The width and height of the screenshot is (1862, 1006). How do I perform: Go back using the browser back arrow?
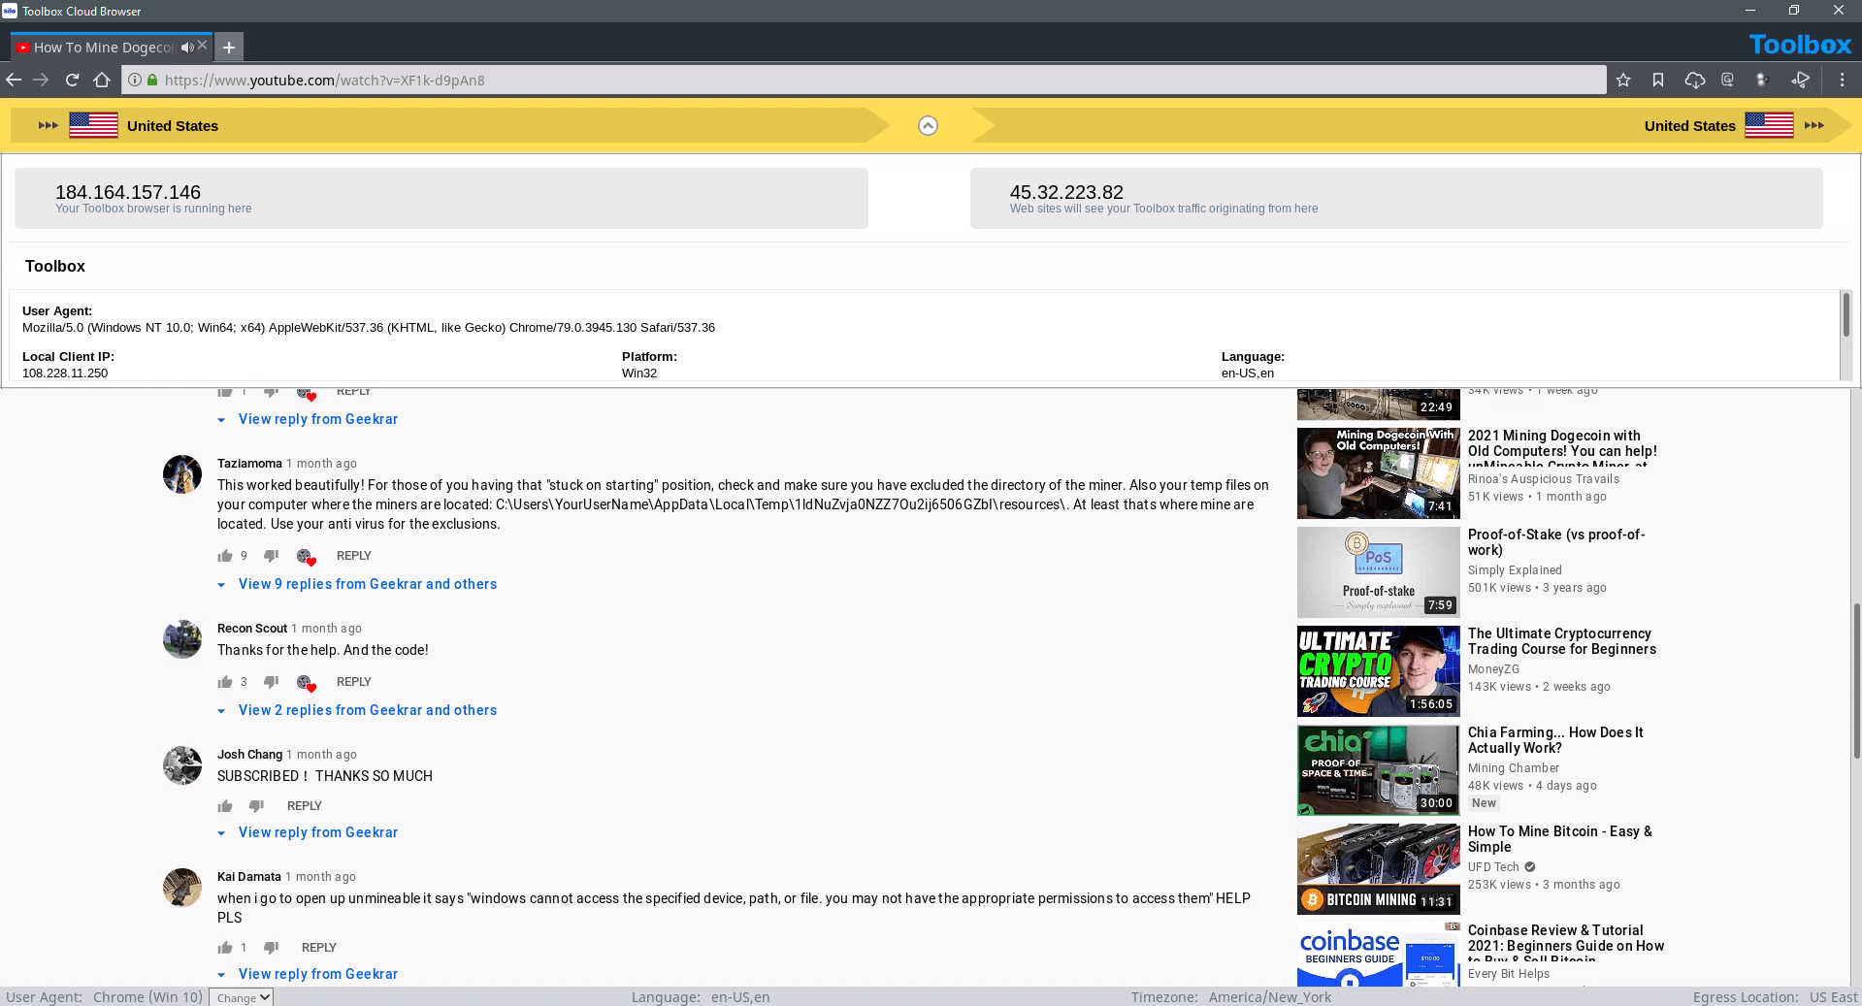tap(14, 81)
